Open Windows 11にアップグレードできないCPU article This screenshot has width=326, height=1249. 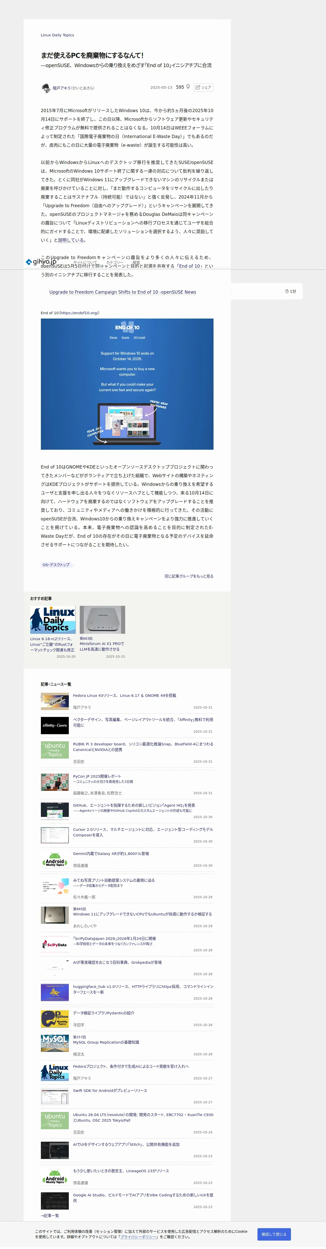(x=142, y=914)
